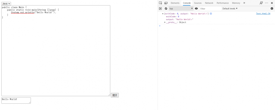Open the Network tab
The image size is (275, 110).
click(209, 3)
